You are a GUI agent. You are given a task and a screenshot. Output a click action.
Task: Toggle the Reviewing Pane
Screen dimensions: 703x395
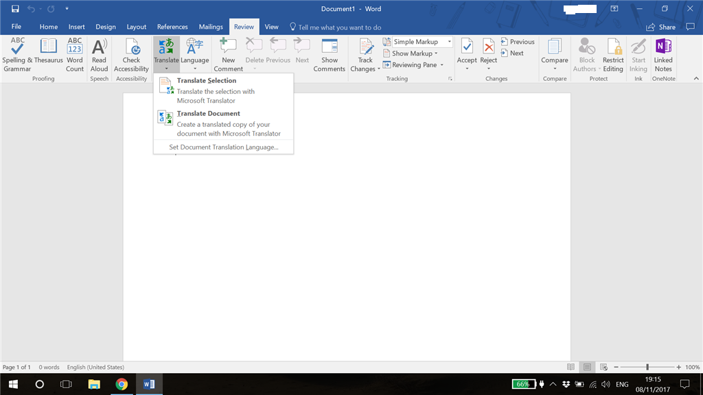coord(410,65)
